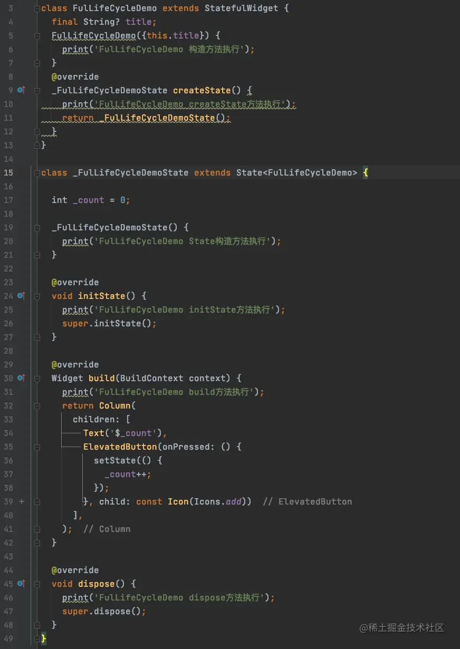Click children: on line 33

tap(96, 419)
